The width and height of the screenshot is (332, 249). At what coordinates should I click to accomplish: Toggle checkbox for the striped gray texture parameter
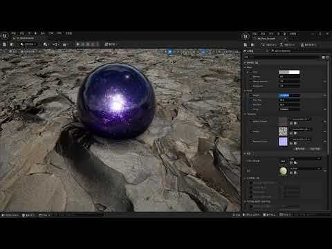(251, 121)
